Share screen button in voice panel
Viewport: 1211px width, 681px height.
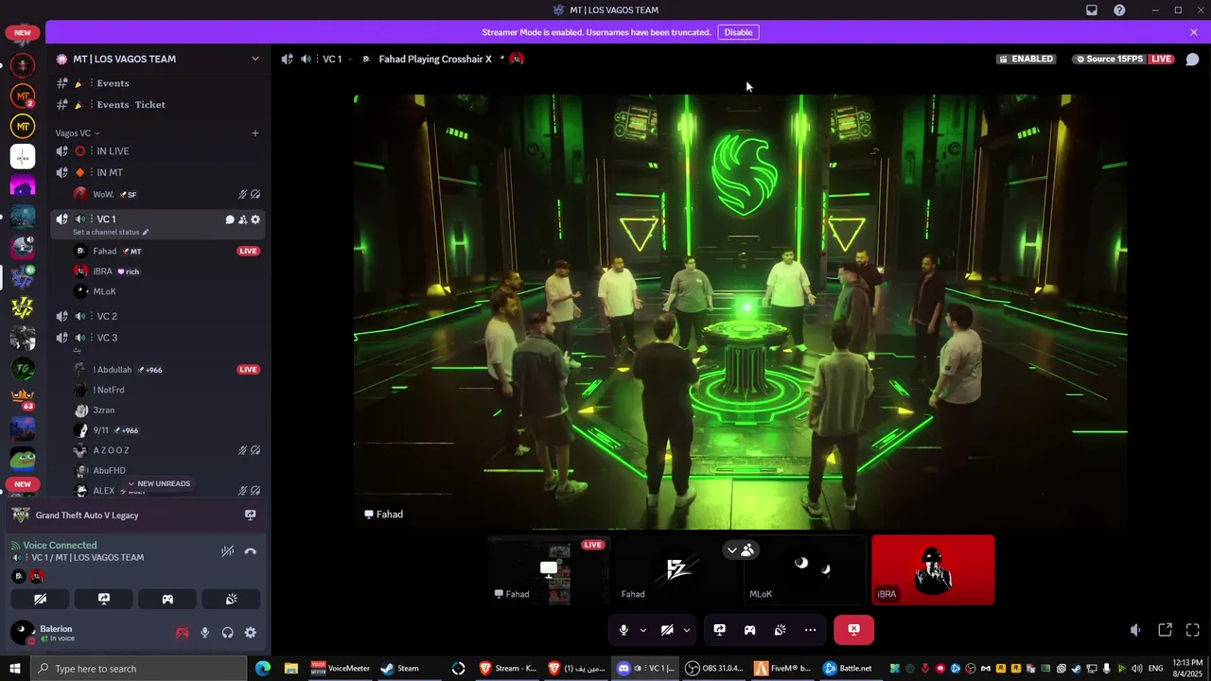[x=104, y=599]
